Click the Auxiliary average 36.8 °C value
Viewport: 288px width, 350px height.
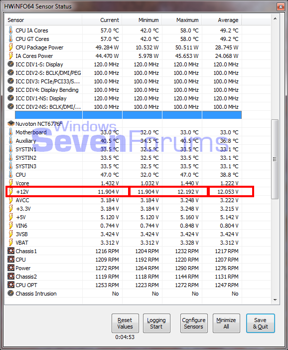click(x=229, y=141)
